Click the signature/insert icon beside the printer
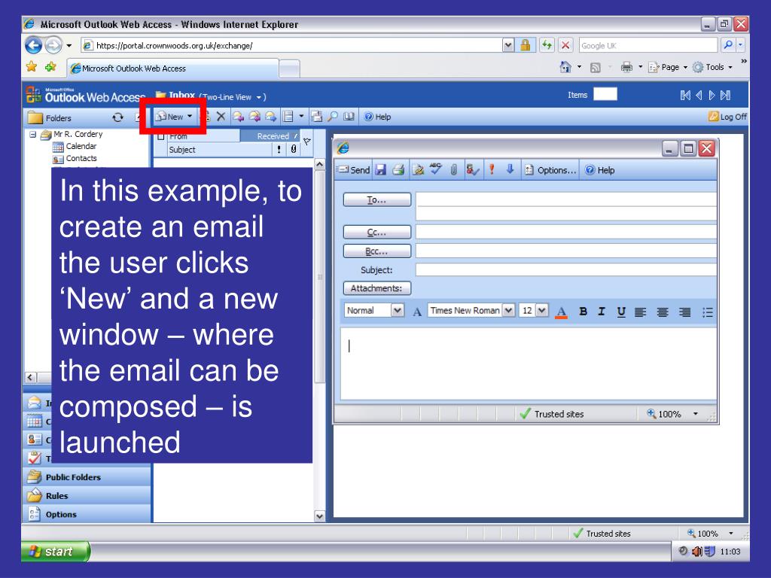This screenshot has height=578, width=771. coord(418,170)
